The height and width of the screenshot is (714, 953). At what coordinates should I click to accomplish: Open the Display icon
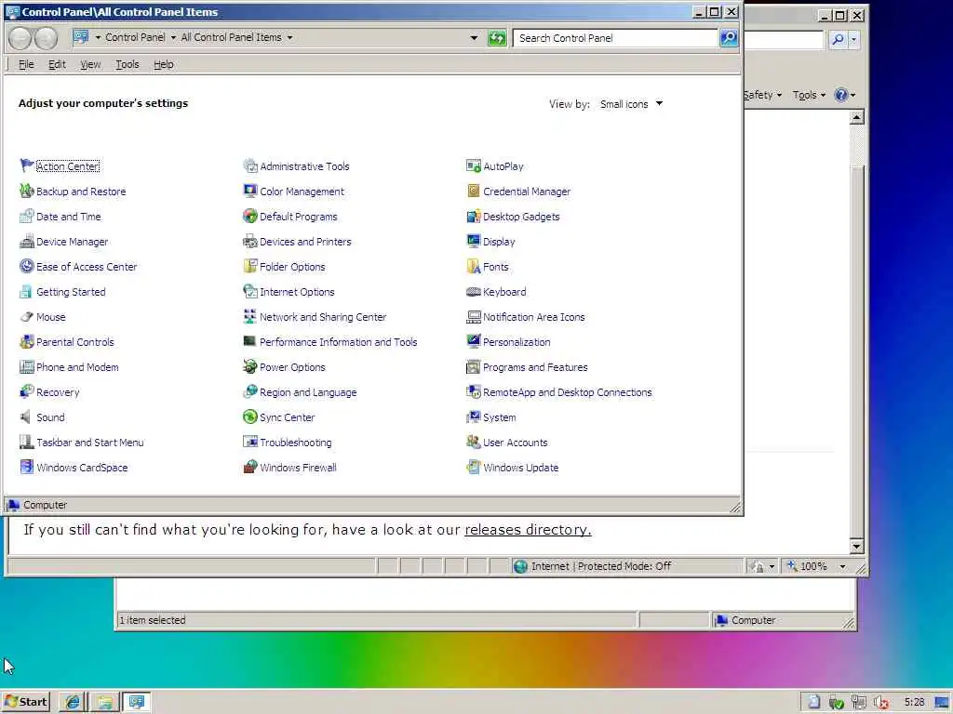[x=473, y=242]
